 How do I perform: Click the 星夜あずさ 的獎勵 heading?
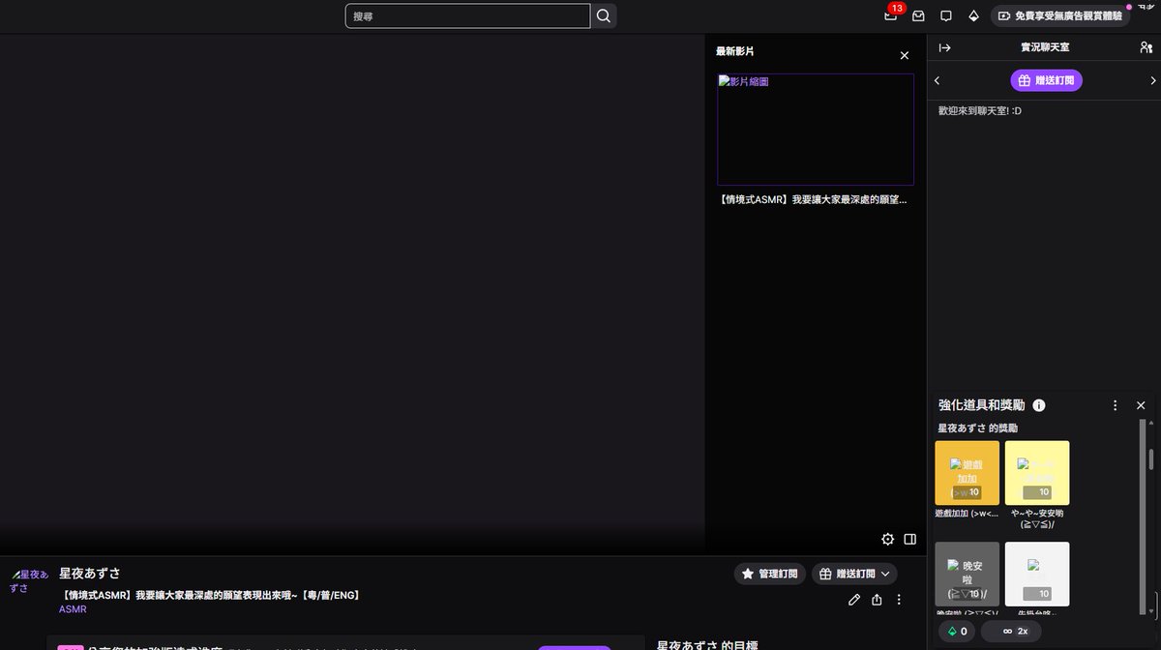(977, 428)
